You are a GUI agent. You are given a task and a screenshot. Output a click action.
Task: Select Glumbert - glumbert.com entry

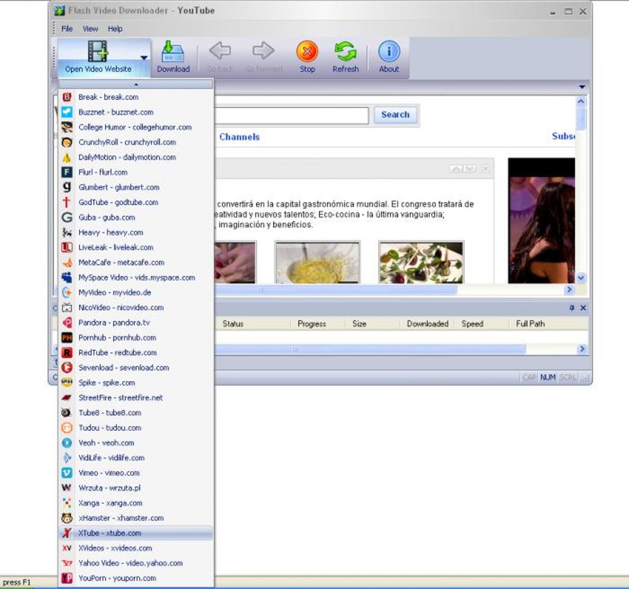click(x=136, y=187)
